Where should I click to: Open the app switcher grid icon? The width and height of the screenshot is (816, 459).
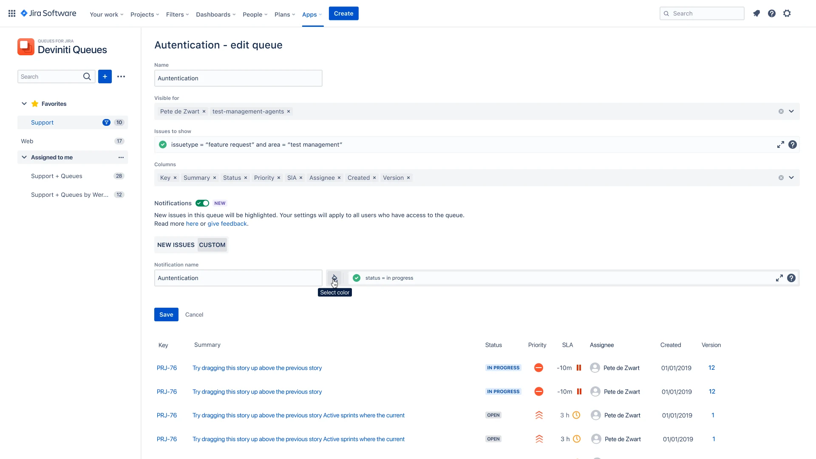(12, 14)
